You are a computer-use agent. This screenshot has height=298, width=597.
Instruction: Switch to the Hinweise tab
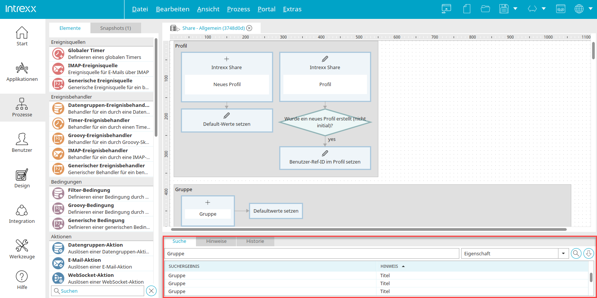216,241
